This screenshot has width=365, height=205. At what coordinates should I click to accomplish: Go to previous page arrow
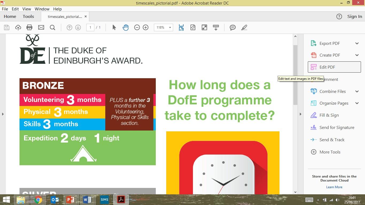pos(69,27)
